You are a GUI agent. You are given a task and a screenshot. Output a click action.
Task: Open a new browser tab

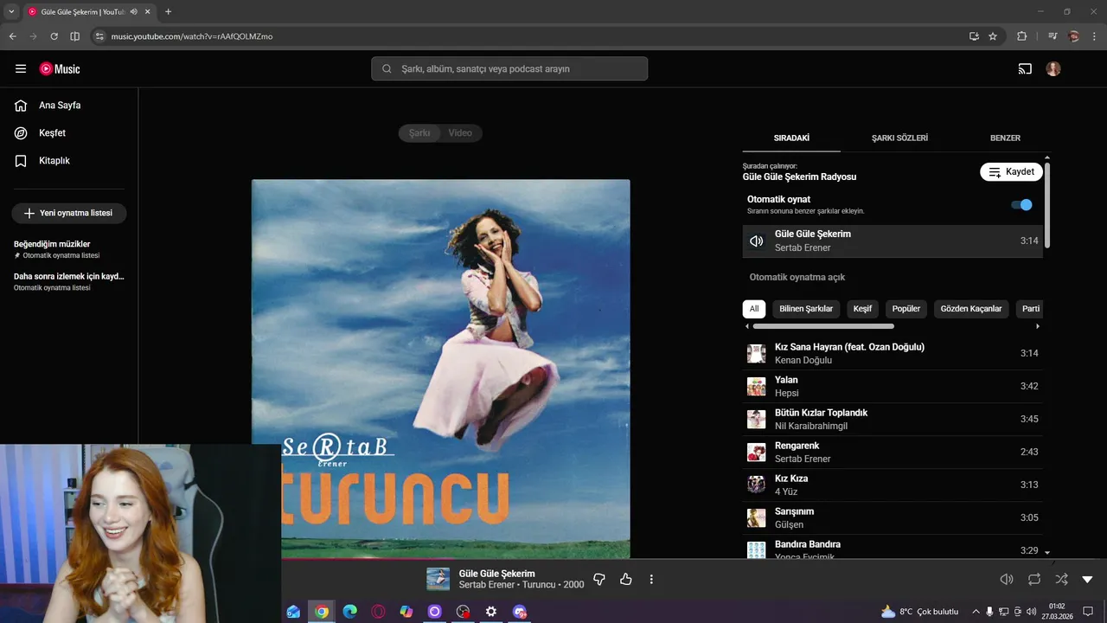pyautogui.click(x=168, y=11)
